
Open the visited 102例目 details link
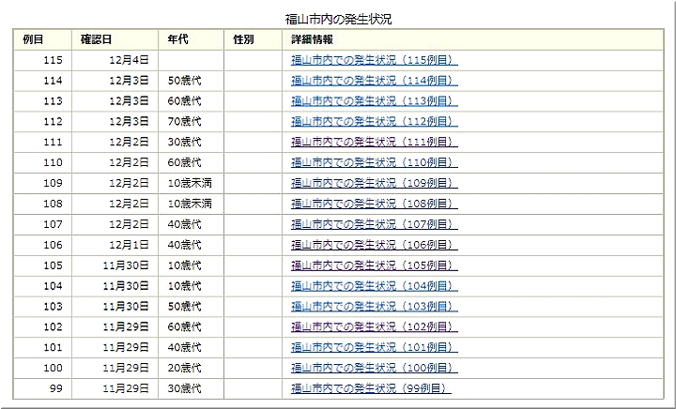coord(374,327)
